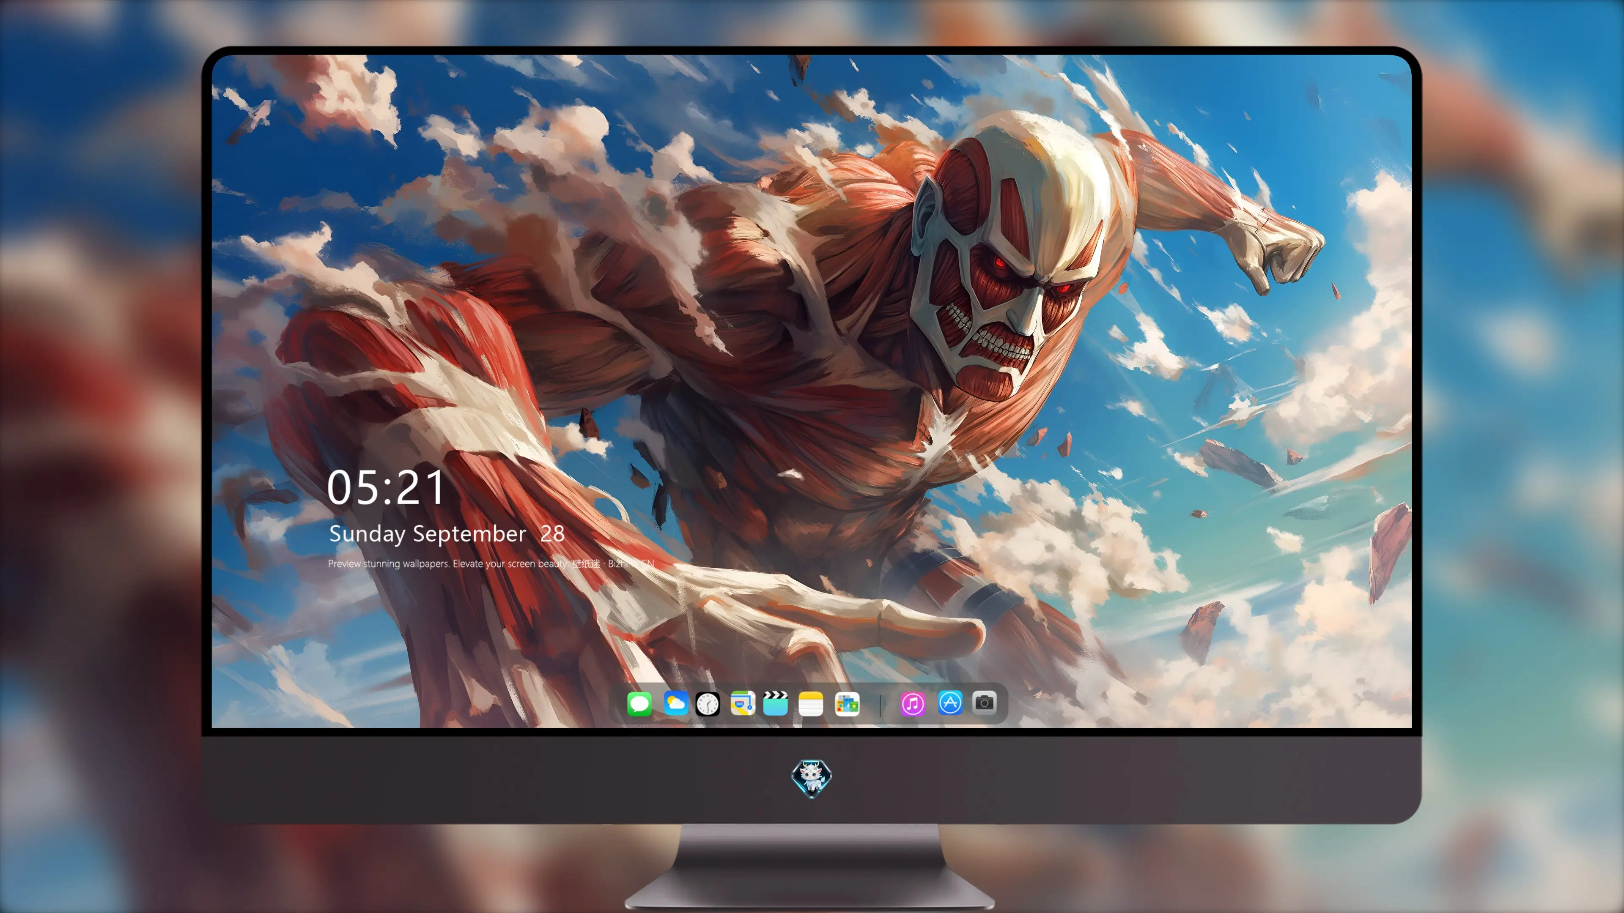The width and height of the screenshot is (1624, 913).
Task: Click the mascot logo on monitor chin
Action: (x=812, y=779)
